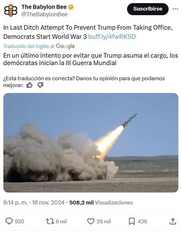Open The Babylon Bee display name
182x233 pixels.
(x=44, y=7)
